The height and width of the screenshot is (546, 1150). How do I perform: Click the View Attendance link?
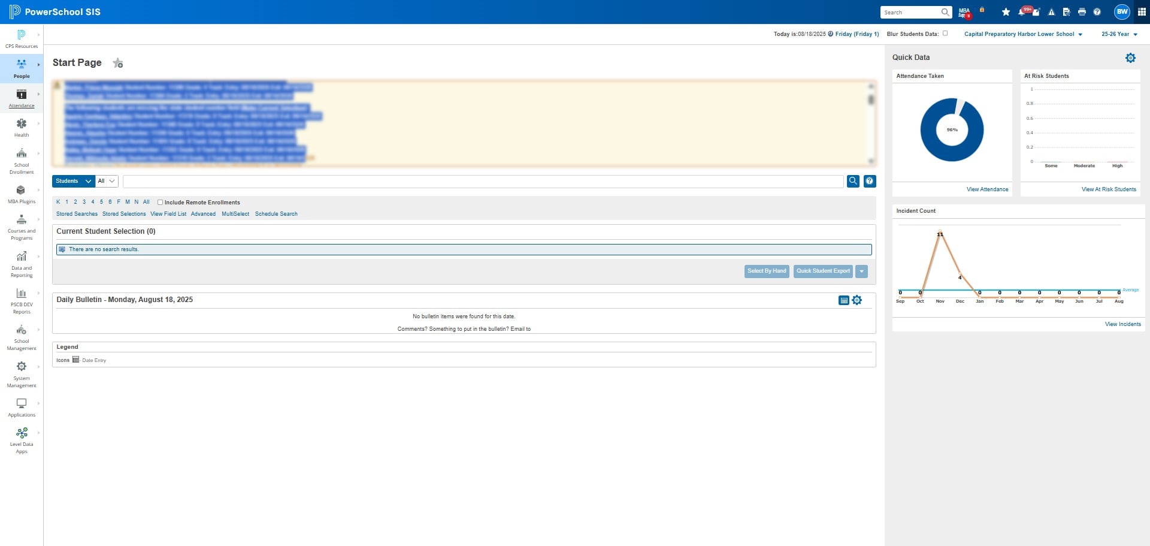tap(987, 189)
